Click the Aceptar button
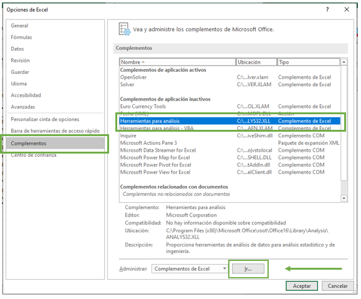 click(x=302, y=286)
